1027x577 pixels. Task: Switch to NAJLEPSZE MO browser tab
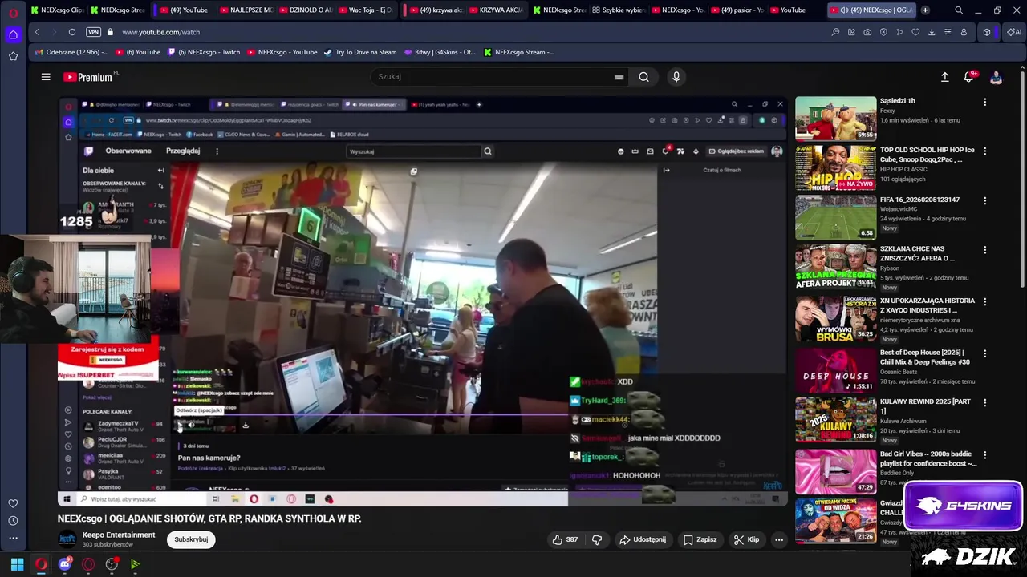pyautogui.click(x=246, y=10)
